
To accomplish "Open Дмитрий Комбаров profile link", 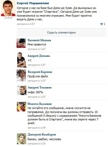I will (42, 135).
